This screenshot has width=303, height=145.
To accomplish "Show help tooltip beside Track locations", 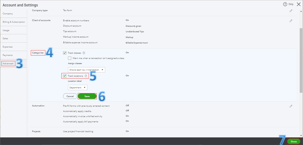I will [x=86, y=76].
